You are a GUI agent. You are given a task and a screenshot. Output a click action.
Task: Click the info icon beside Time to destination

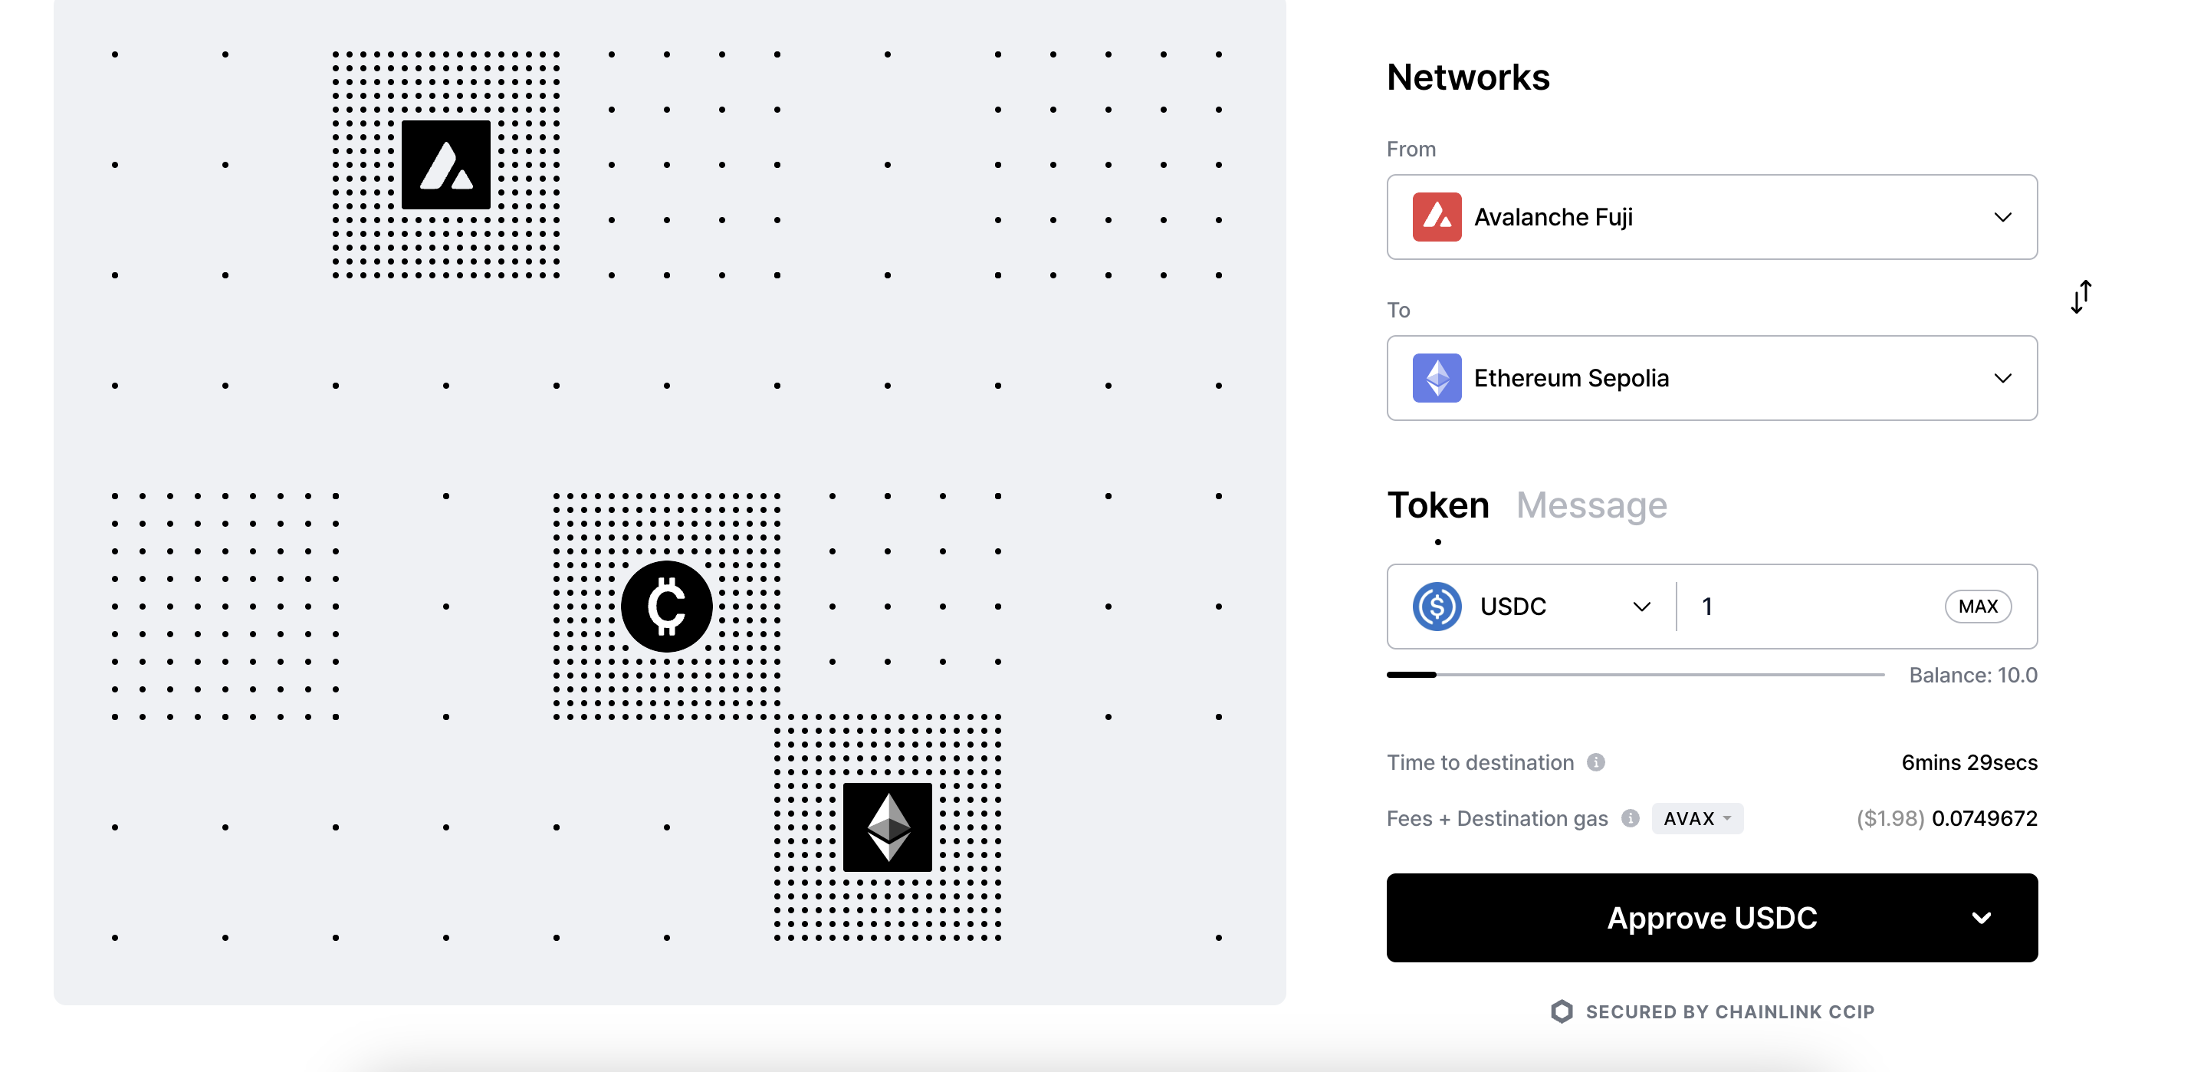pyautogui.click(x=1595, y=761)
